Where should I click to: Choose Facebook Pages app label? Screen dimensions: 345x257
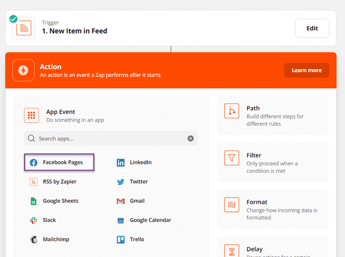pos(63,163)
